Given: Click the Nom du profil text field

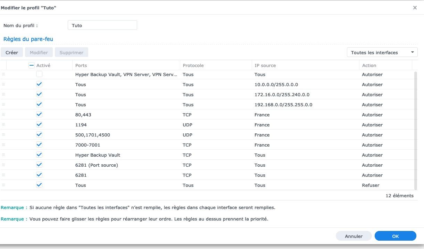Looking at the screenshot, I should pyautogui.click(x=102, y=25).
